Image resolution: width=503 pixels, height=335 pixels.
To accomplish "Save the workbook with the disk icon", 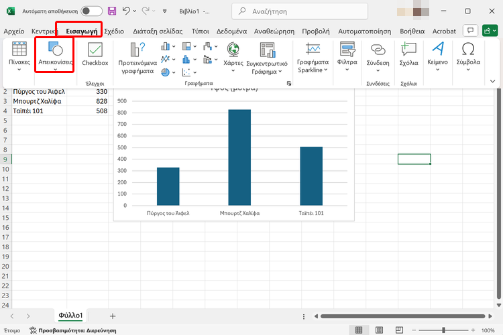I will (112, 11).
